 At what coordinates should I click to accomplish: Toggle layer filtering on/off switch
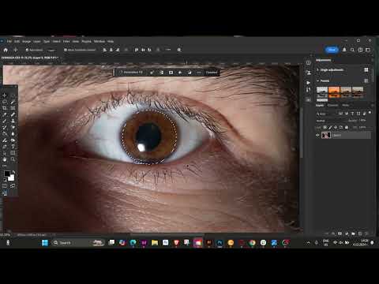pyautogui.click(x=370, y=113)
